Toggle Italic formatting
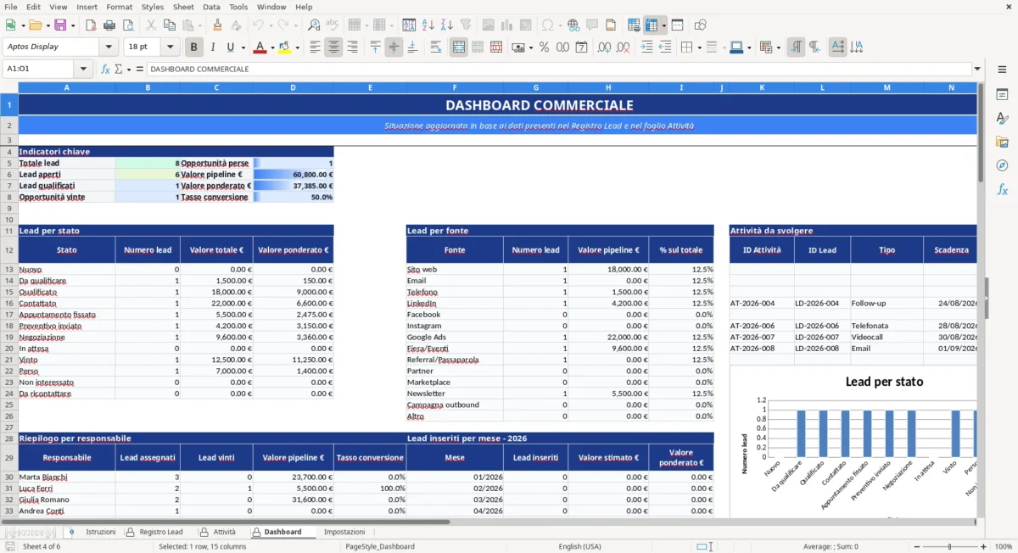The image size is (1018, 553). click(x=212, y=47)
